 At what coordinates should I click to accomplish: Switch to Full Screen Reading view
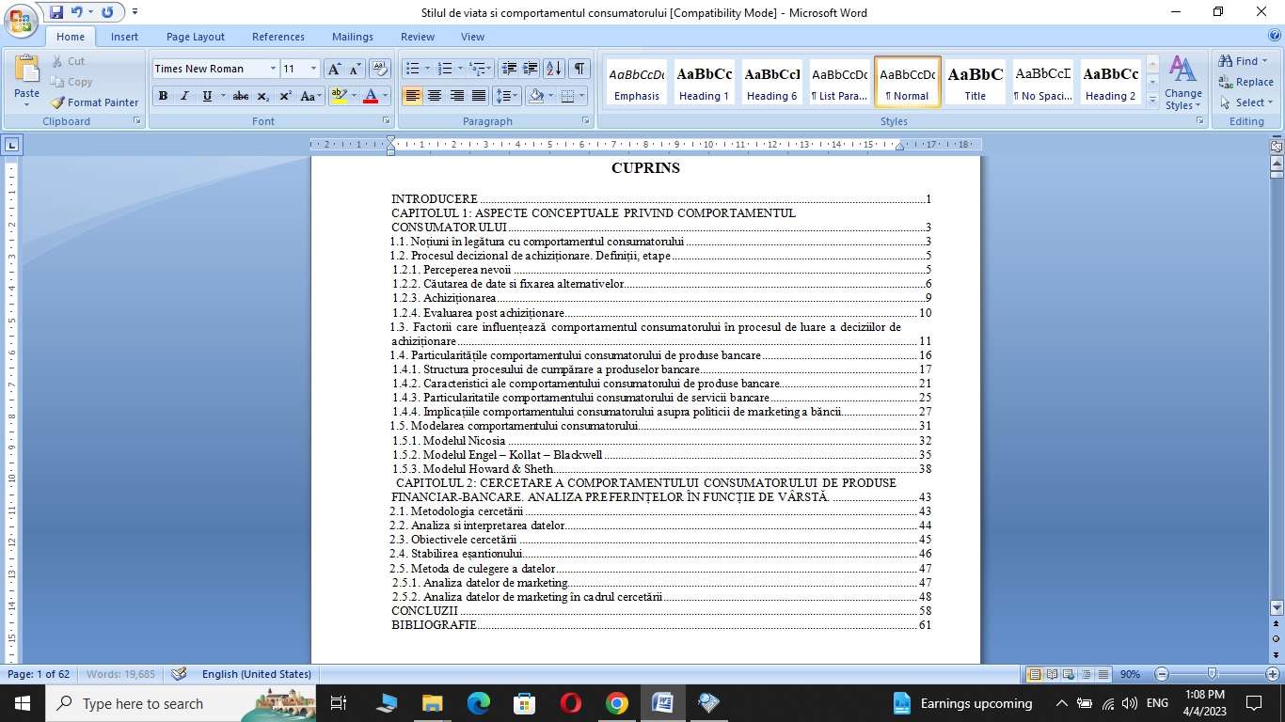[x=1051, y=674]
